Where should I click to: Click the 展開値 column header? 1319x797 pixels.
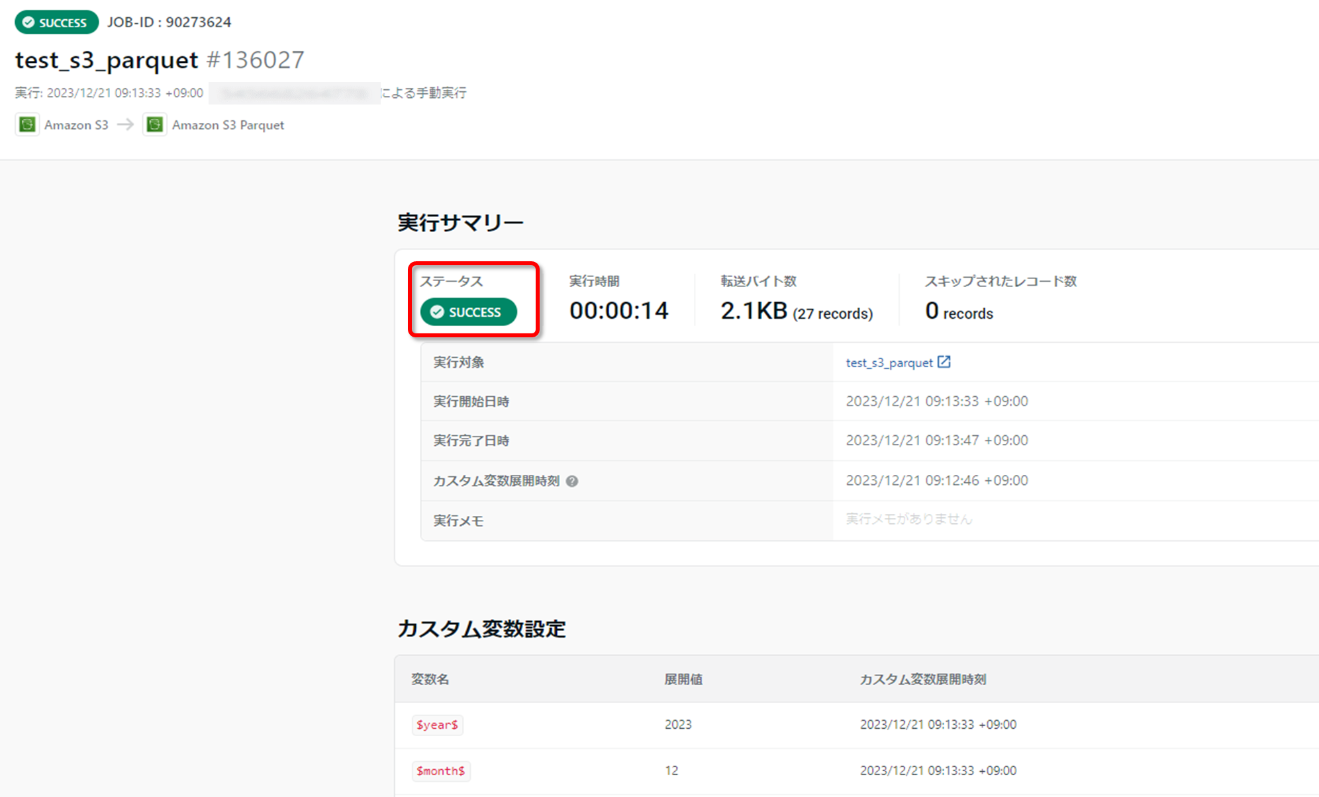coord(683,679)
